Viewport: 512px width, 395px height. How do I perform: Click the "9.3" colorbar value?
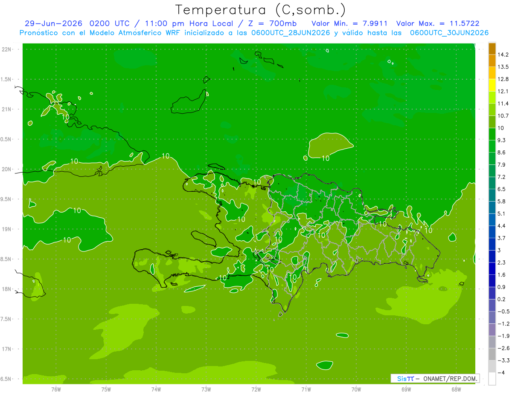point(501,140)
